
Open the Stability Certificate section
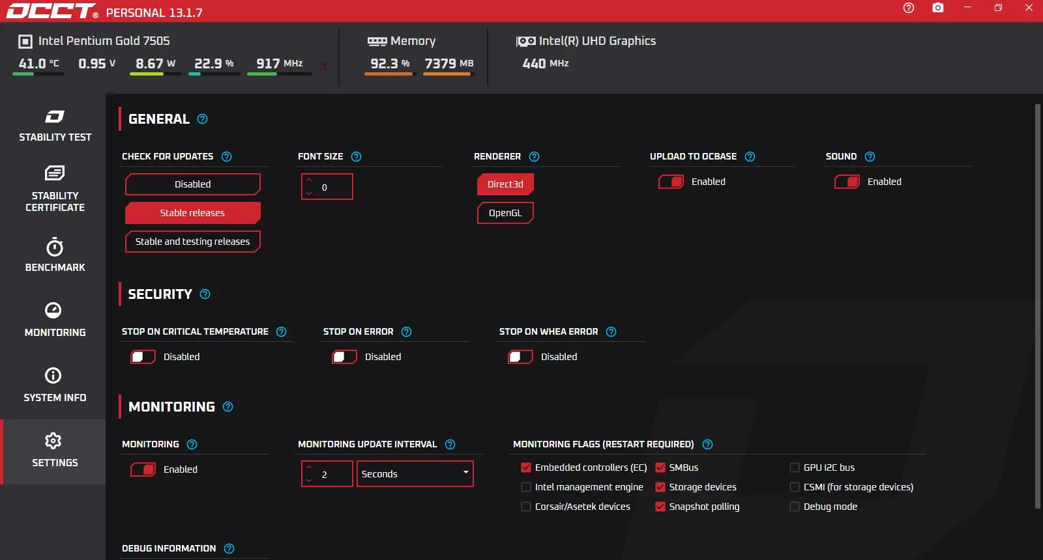click(55, 189)
